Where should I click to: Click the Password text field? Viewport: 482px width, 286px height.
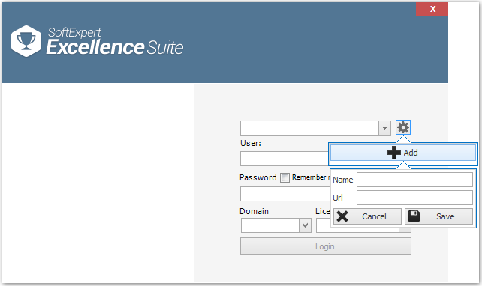(285, 194)
